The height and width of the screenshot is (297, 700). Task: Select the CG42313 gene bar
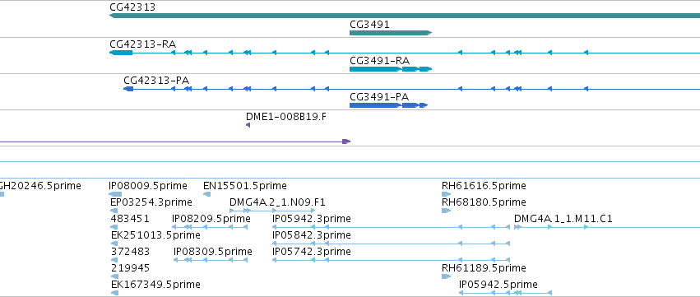[405, 16]
